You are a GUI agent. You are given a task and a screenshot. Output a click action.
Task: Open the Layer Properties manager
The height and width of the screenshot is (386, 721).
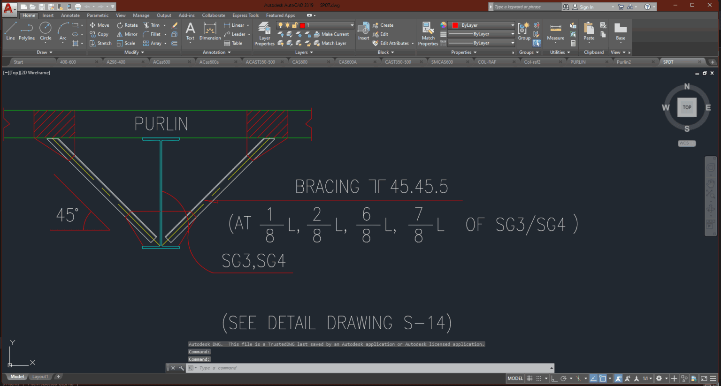click(264, 33)
